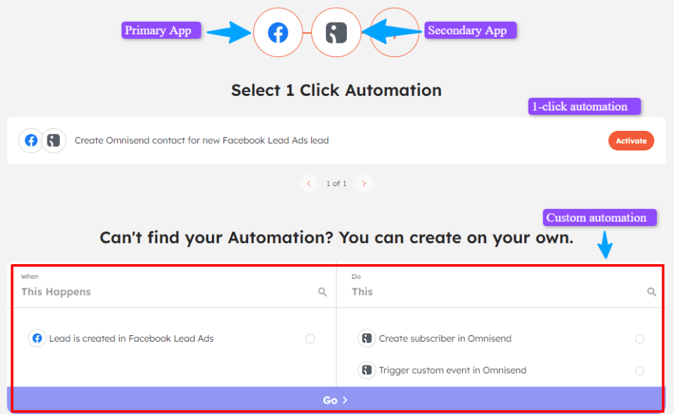
Task: Open Create Omnisend contact automation text
Action: click(201, 141)
